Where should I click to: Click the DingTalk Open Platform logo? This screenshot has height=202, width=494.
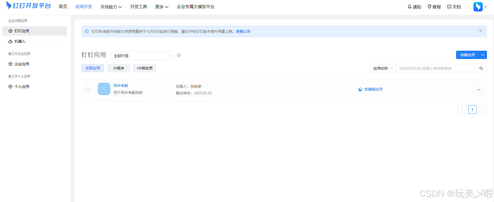28,5
